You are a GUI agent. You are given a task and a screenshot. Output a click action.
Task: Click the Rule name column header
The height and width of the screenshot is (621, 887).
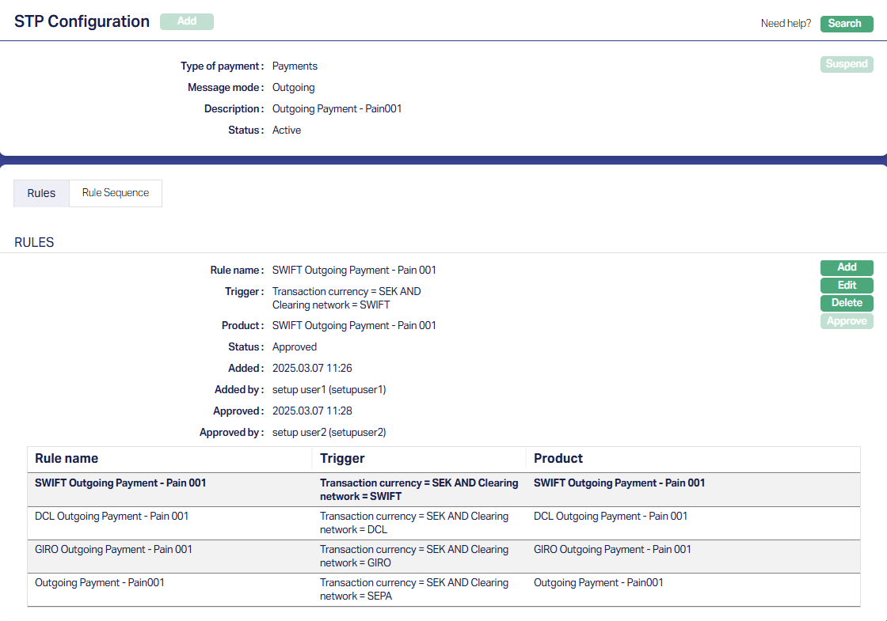click(x=67, y=459)
